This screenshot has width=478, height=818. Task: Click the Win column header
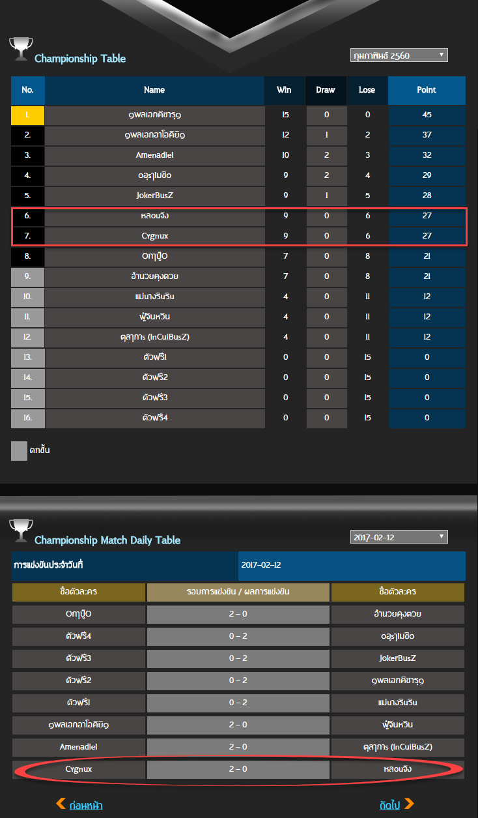(284, 91)
